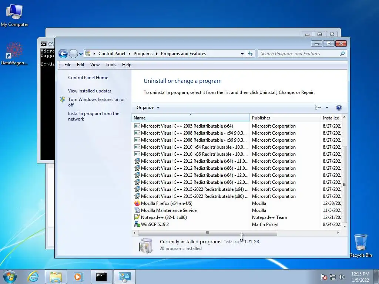Click the Command Prompt window title bar icon
Image resolution: width=379 pixels, height=284 pixels.
[x=44, y=44]
